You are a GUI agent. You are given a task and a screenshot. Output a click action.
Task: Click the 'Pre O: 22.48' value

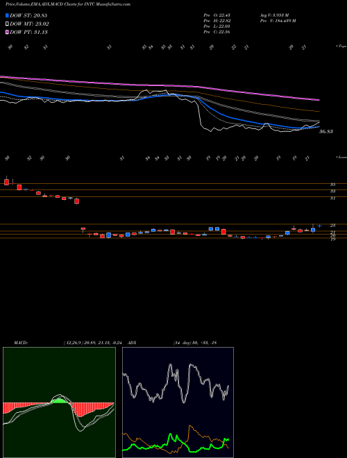click(x=217, y=15)
